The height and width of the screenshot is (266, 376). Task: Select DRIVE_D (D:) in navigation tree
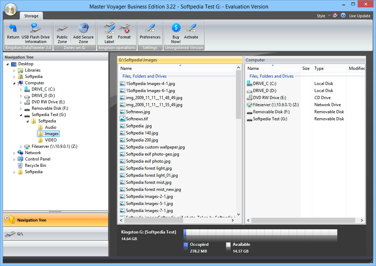pyautogui.click(x=39, y=95)
